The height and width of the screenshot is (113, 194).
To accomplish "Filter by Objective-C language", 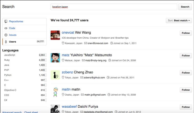I will [25, 90].
